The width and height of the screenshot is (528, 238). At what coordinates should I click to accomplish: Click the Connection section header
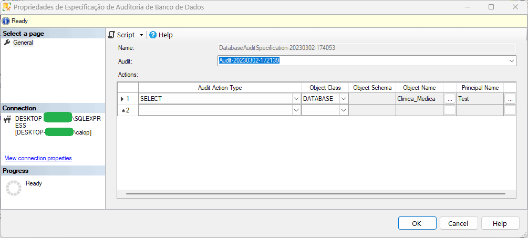(53, 108)
